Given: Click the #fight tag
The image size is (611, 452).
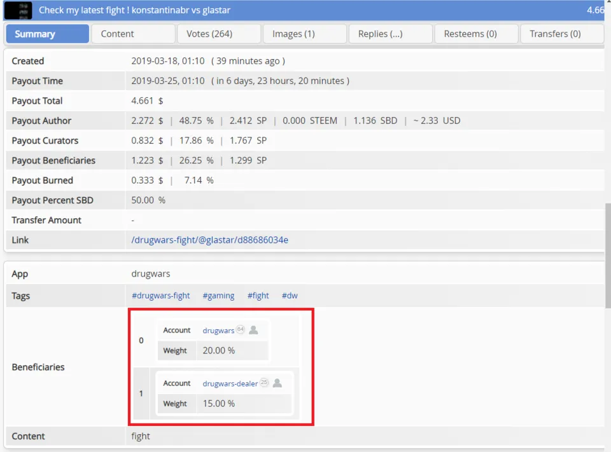Looking at the screenshot, I should tap(258, 296).
